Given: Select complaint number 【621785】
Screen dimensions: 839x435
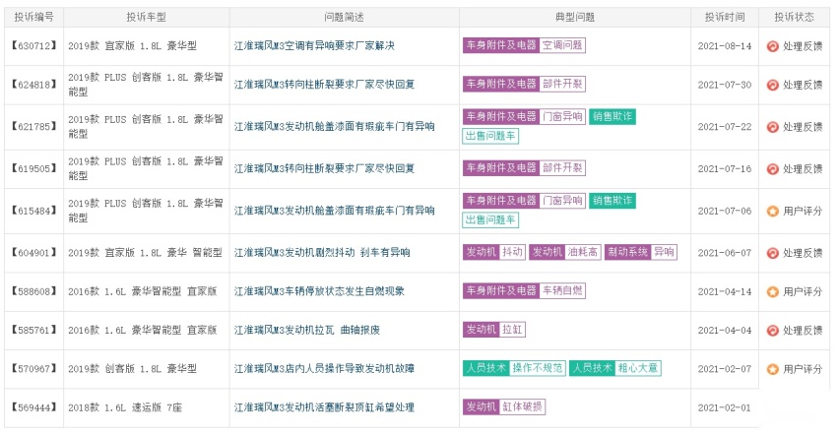Looking at the screenshot, I should pos(34,127).
